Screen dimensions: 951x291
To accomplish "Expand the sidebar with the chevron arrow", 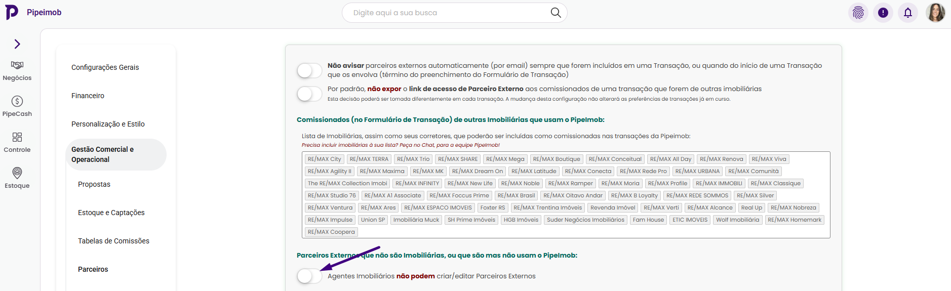I will click(x=17, y=44).
